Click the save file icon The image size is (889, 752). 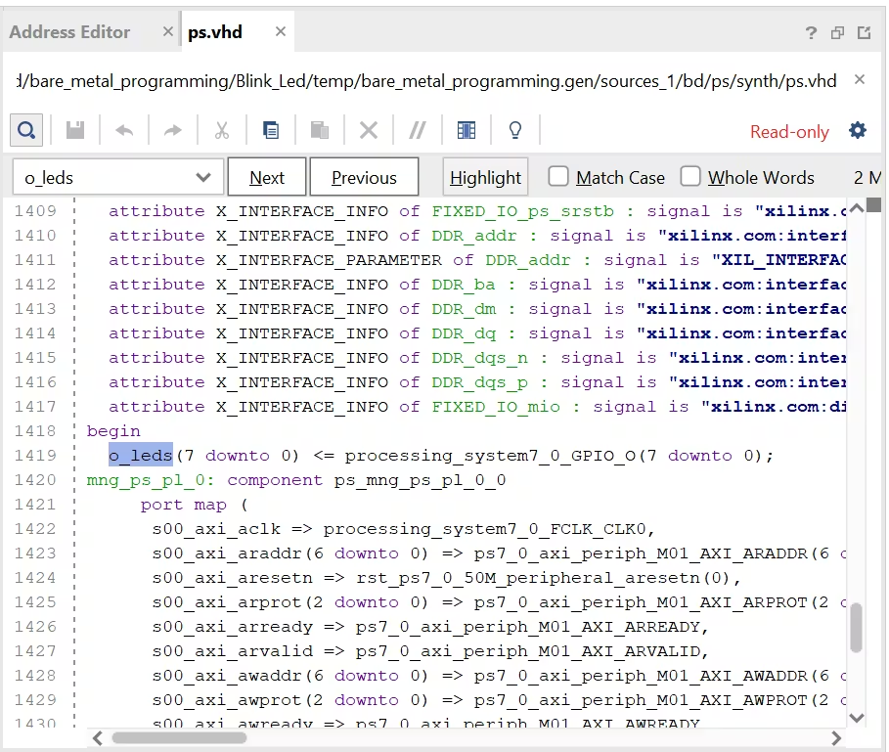click(75, 130)
